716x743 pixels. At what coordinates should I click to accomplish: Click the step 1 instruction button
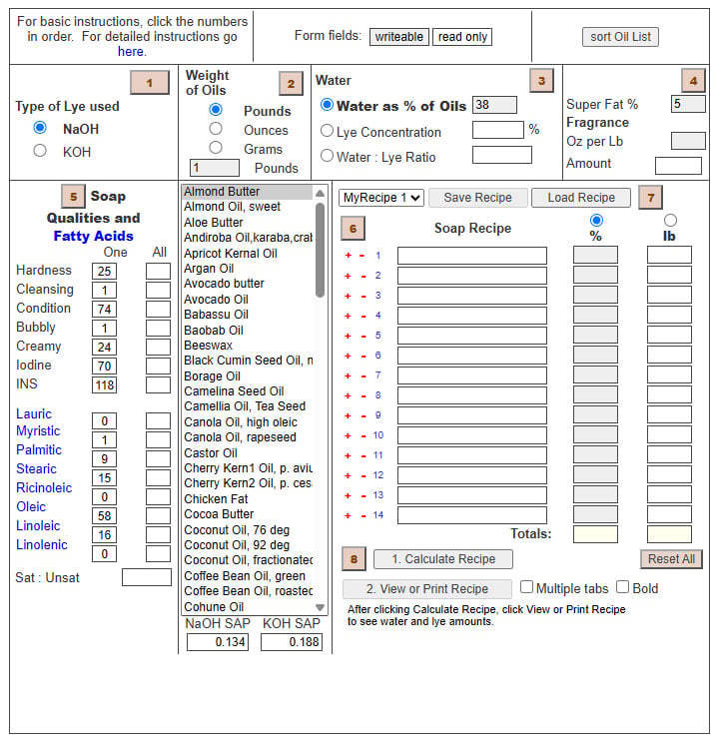tap(149, 83)
